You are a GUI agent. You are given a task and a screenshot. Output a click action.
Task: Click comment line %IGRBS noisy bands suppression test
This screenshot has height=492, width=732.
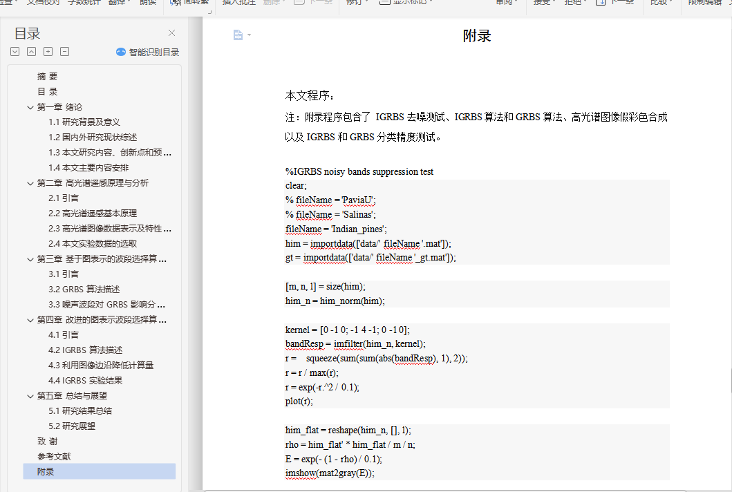(x=359, y=172)
